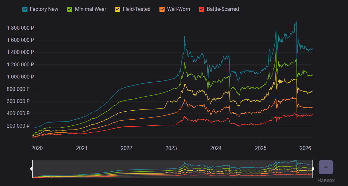Click the 2026 label on the time axis
Screen dimensions: 348x186
305,148
